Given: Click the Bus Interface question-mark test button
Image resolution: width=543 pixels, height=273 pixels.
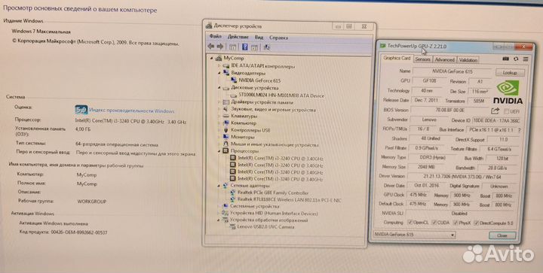Looking at the screenshot, I should click(x=519, y=130).
